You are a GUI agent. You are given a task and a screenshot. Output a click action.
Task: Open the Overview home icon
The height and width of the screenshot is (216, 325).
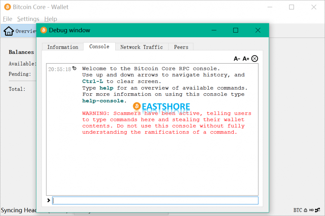pos(9,31)
